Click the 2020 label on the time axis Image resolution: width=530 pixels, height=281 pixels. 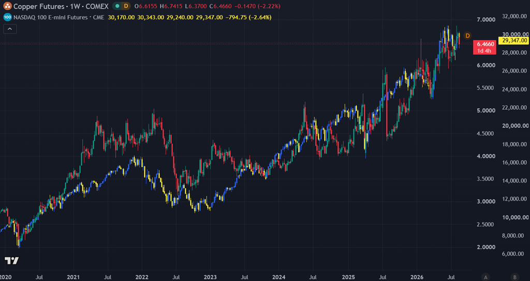point(5,277)
